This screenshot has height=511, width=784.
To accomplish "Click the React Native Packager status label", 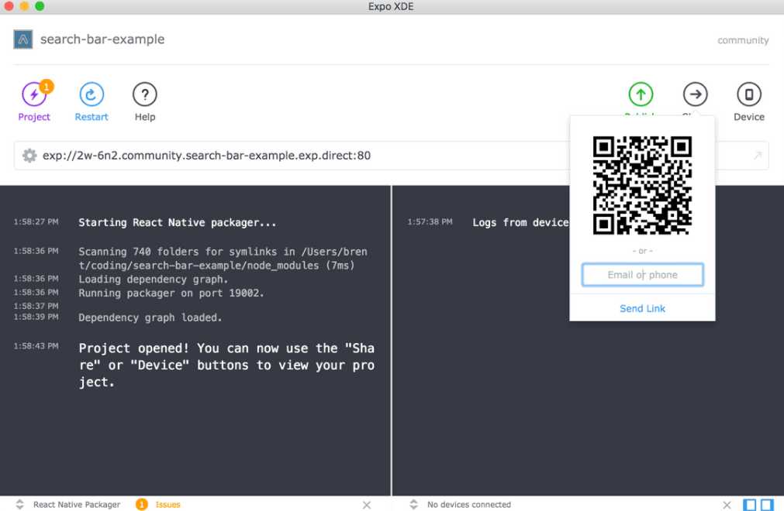I will pyautogui.click(x=77, y=505).
